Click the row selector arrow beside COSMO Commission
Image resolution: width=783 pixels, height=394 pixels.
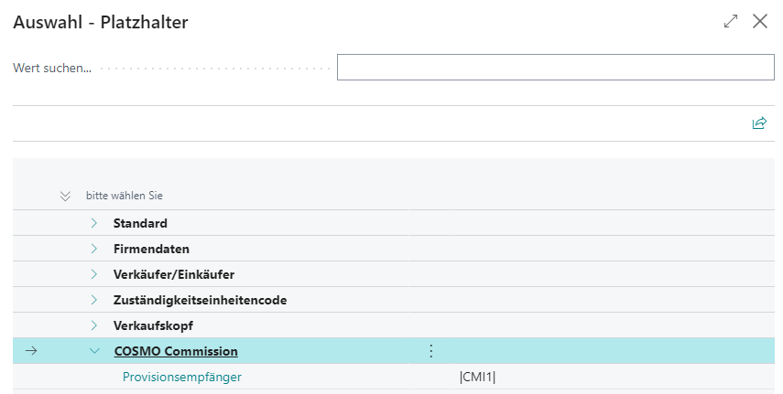(31, 351)
